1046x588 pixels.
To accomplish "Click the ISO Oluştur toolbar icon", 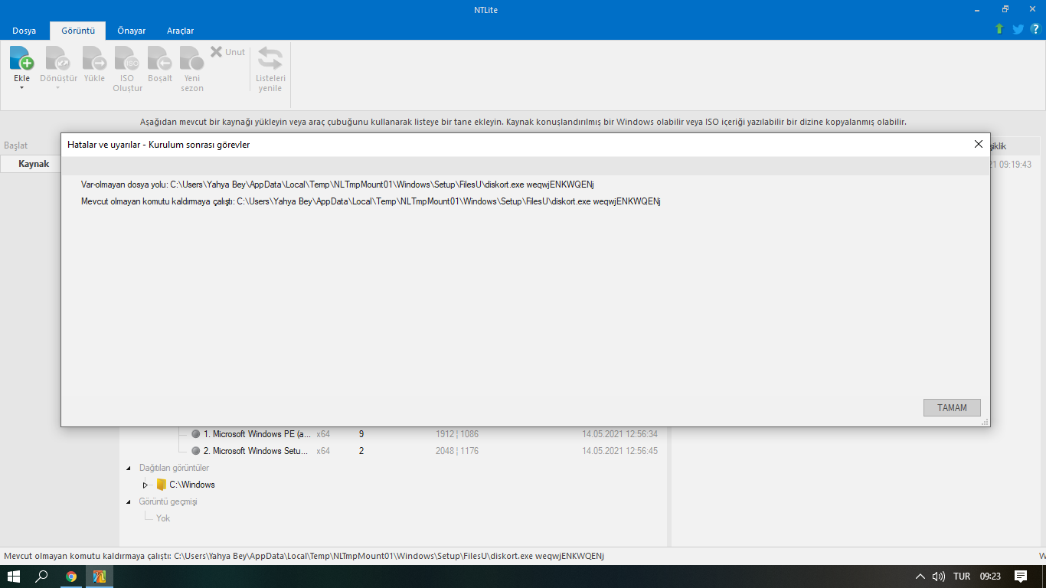I will 127,58.
